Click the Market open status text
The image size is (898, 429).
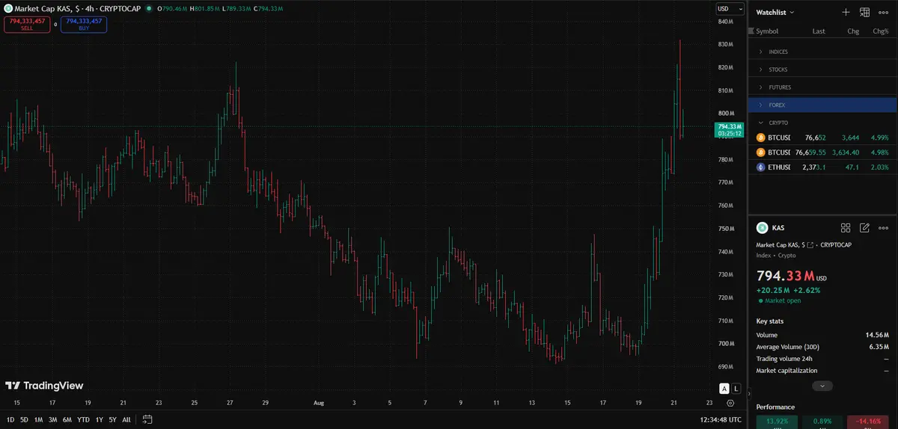[x=782, y=300]
